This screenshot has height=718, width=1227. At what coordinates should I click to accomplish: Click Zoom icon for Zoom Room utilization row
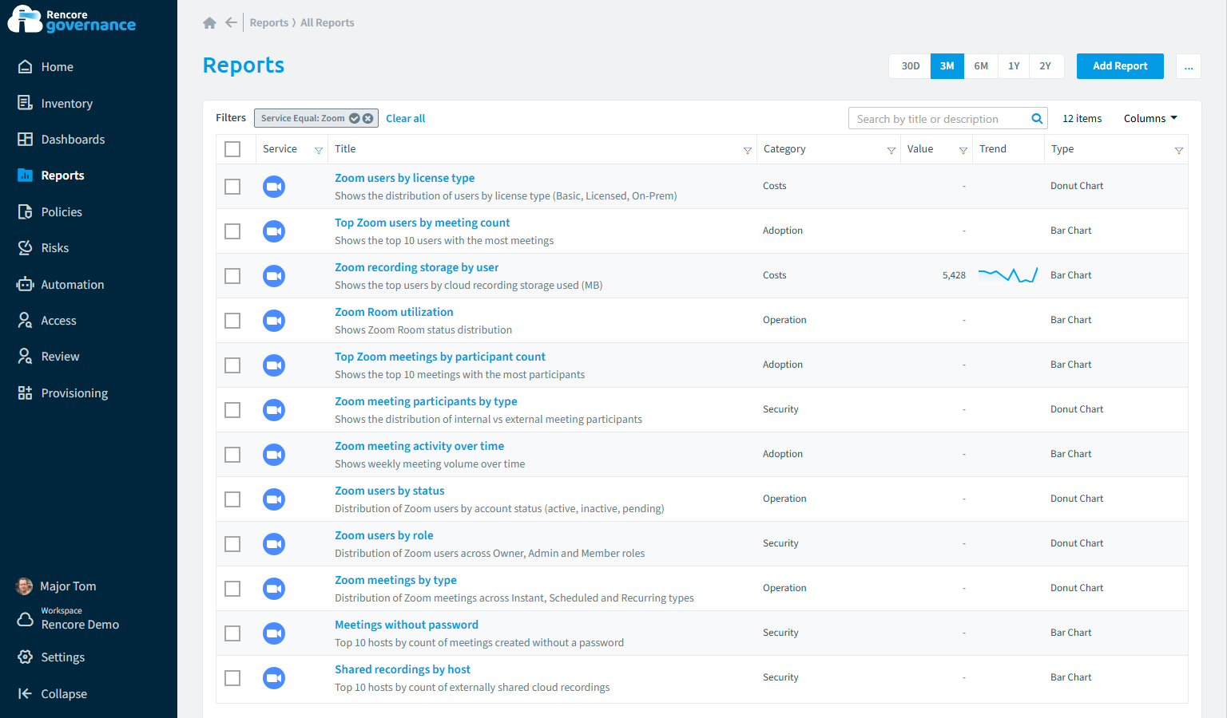(x=274, y=321)
